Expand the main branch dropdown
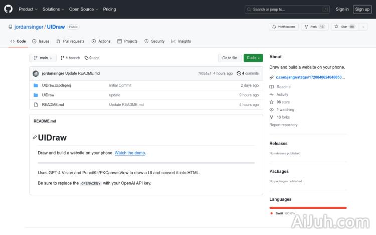This screenshot has height=235, width=376. pos(42,58)
